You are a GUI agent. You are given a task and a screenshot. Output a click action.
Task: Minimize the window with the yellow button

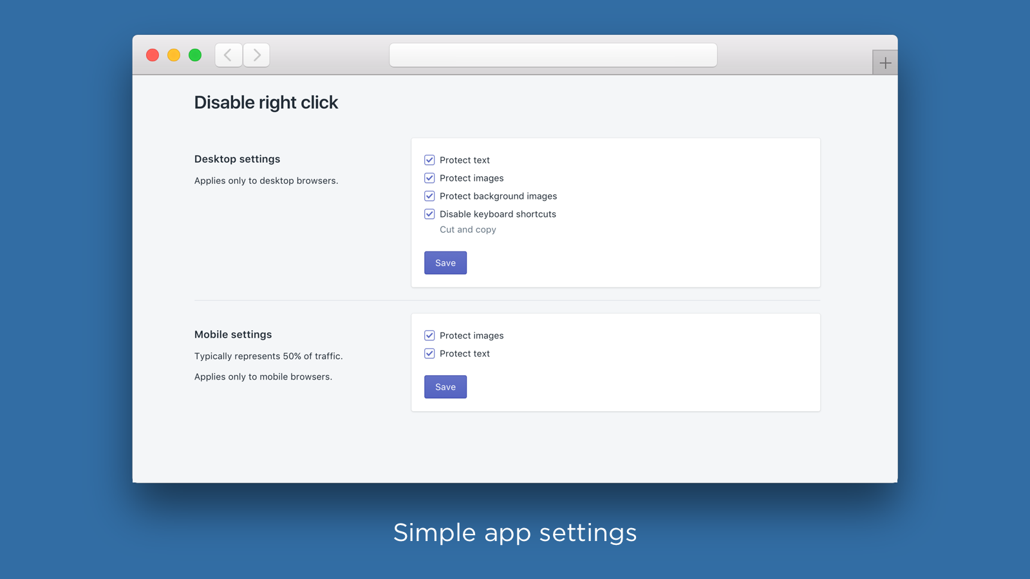174,55
